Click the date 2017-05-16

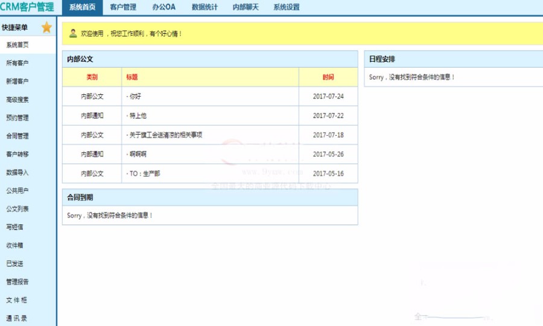tap(328, 174)
